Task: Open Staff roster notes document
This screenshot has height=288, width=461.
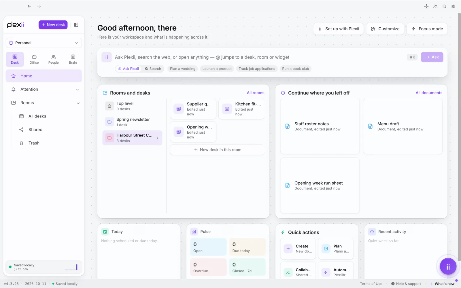Action: point(320,126)
